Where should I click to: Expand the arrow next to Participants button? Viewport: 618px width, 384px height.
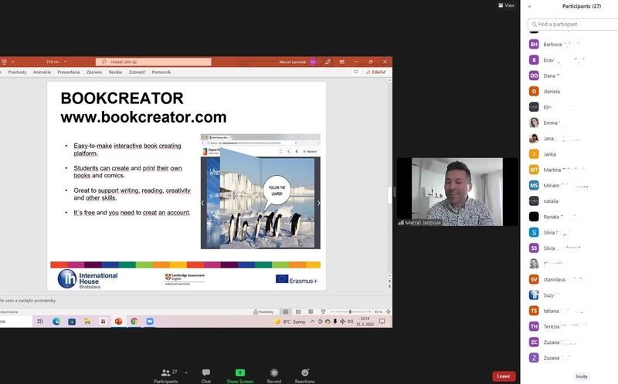click(x=186, y=372)
